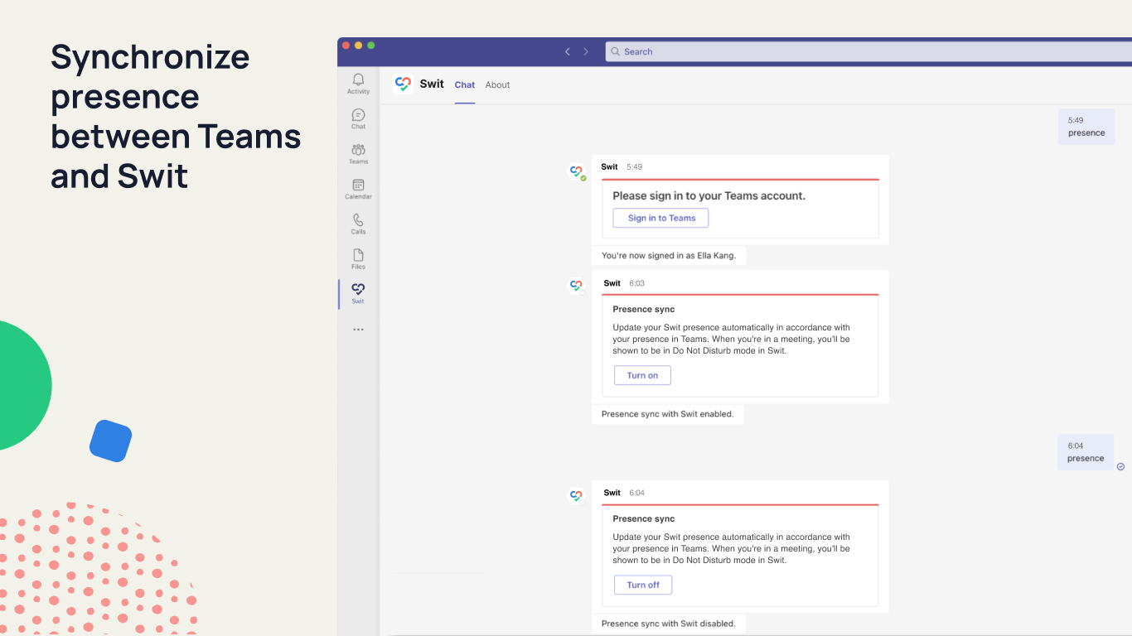Click Presence sync heading in 6:03 card
The width and height of the screenshot is (1132, 636).
click(644, 309)
